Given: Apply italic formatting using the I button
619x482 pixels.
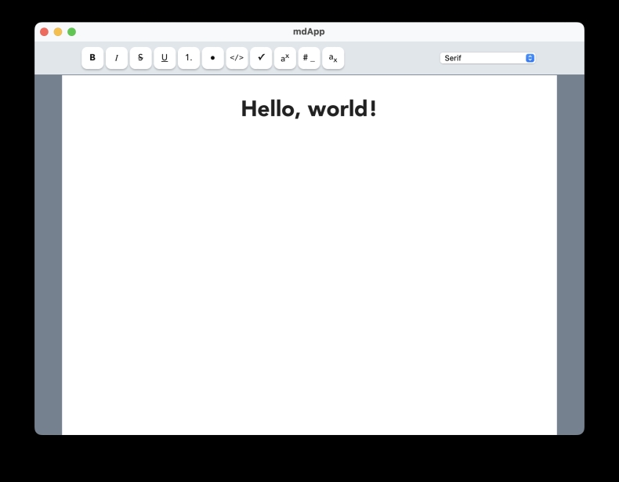Looking at the screenshot, I should pyautogui.click(x=117, y=58).
